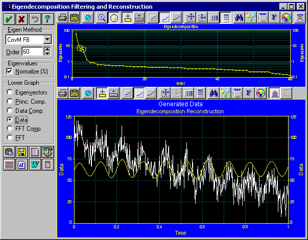The image size is (308, 240).
Task: Click the binoculars icon in lower toolbar
Action: pos(214,93)
